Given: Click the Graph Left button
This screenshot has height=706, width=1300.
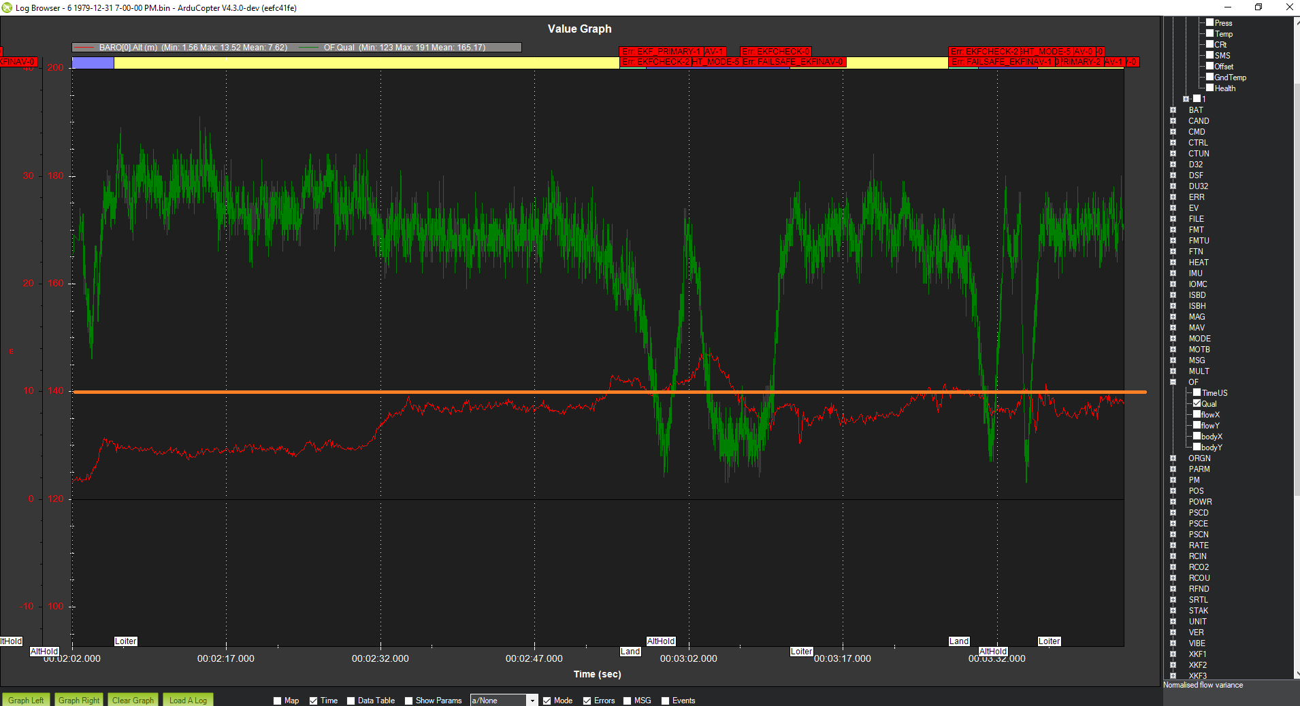Looking at the screenshot, I should pos(26,700).
